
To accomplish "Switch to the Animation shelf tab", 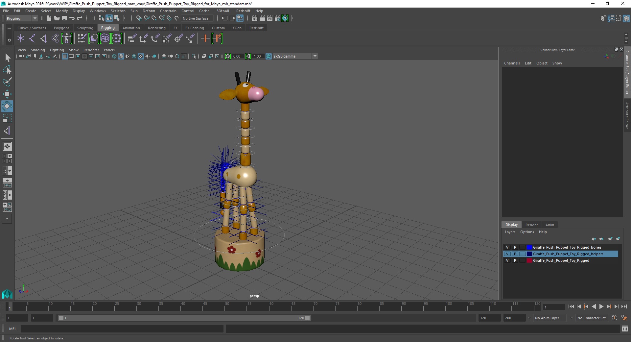I will click(131, 28).
